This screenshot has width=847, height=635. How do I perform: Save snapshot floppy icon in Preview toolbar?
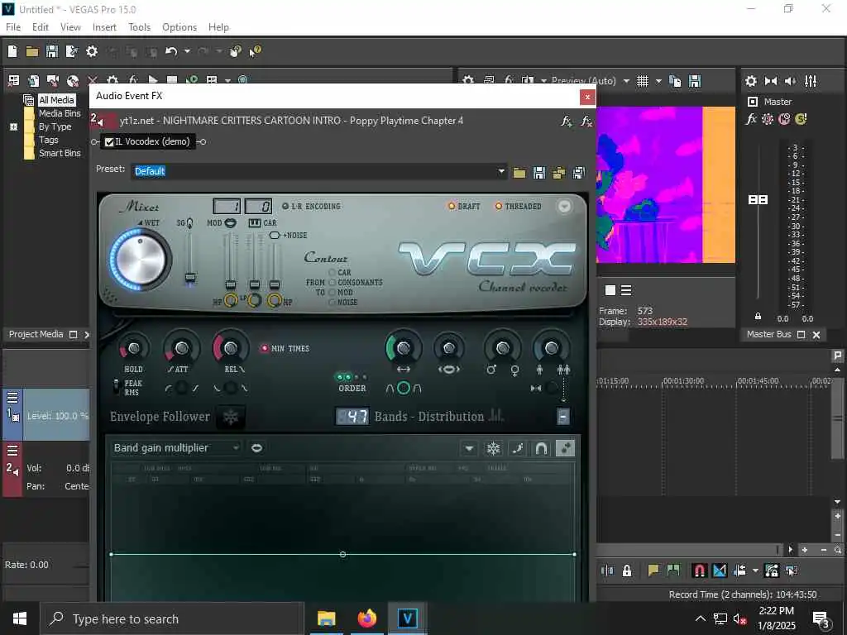tap(695, 81)
